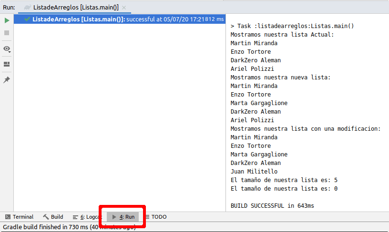The width and height of the screenshot is (389, 232).
Task: Toggle the 4: Run tool window button
Action: 123,217
